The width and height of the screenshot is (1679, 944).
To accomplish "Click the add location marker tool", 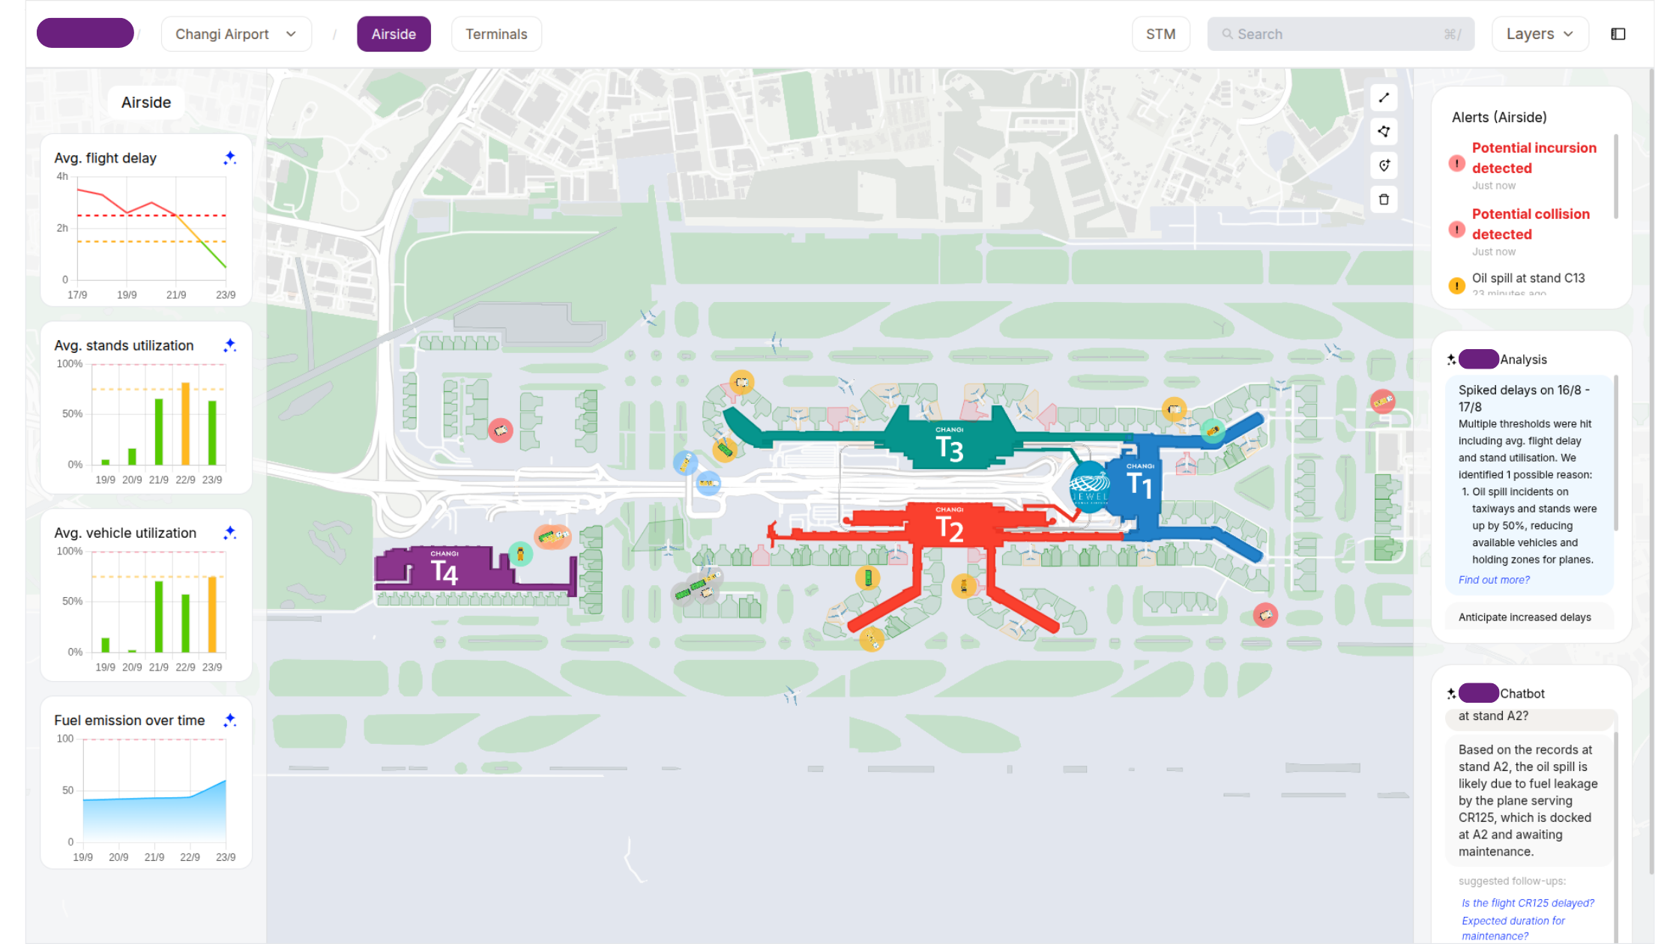I will pyautogui.click(x=1384, y=166).
